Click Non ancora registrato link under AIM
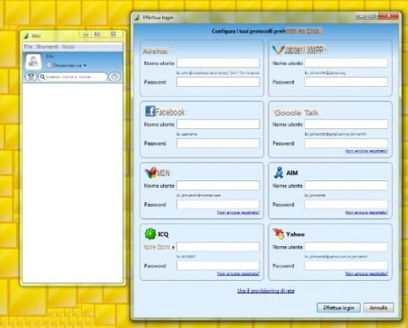 367,212
